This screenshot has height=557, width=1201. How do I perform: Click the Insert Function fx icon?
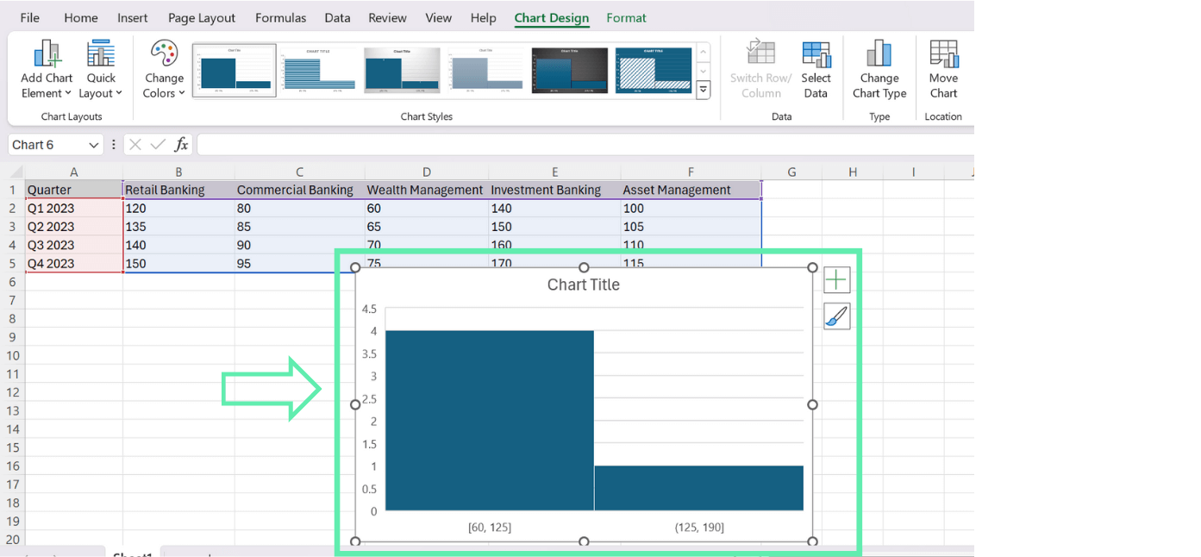[x=181, y=144]
